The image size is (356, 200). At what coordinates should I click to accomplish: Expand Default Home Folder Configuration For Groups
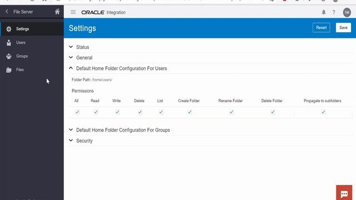coord(71,129)
